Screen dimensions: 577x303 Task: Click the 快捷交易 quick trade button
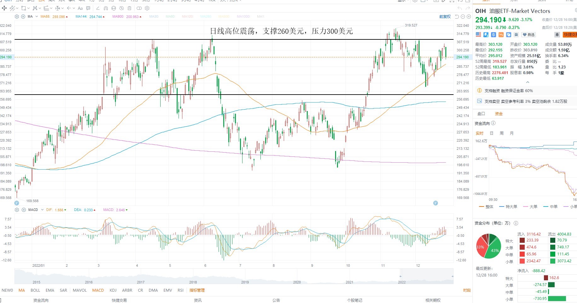pyautogui.click(x=570, y=35)
